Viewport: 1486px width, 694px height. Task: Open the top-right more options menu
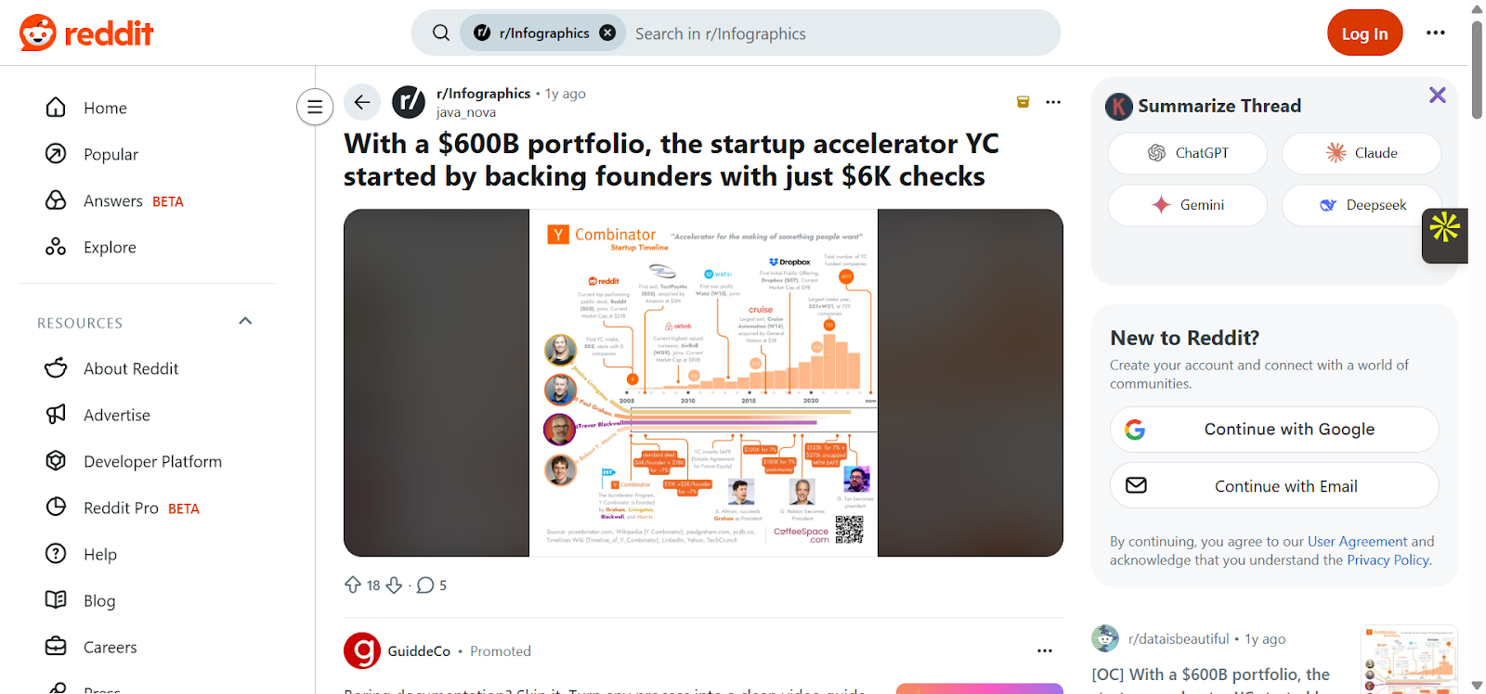click(1435, 32)
